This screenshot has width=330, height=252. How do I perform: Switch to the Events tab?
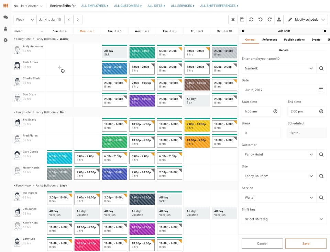316,40
